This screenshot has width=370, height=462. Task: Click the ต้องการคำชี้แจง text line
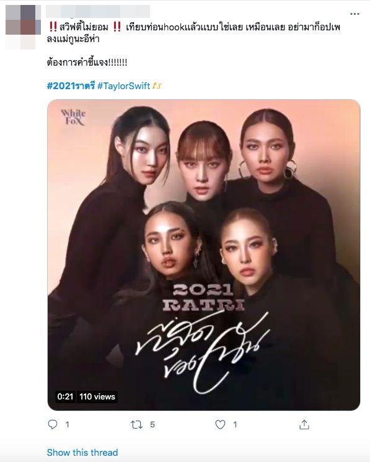(87, 63)
